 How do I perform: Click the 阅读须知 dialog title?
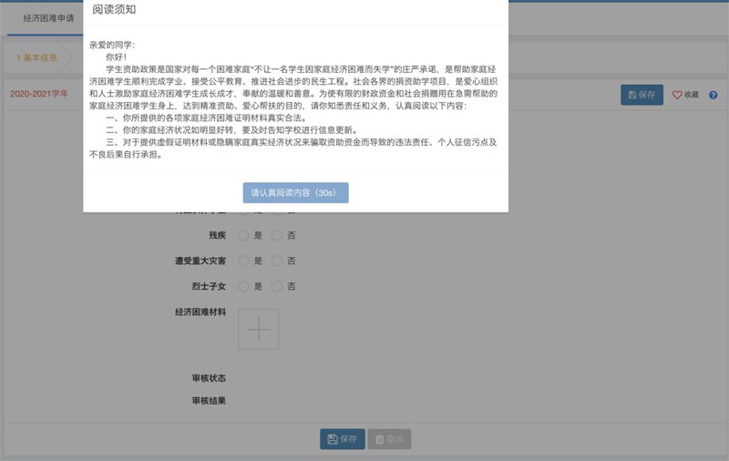114,9
